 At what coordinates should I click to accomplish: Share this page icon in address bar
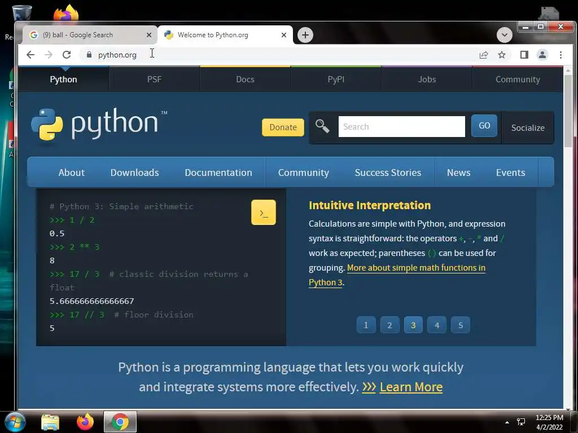pos(484,55)
